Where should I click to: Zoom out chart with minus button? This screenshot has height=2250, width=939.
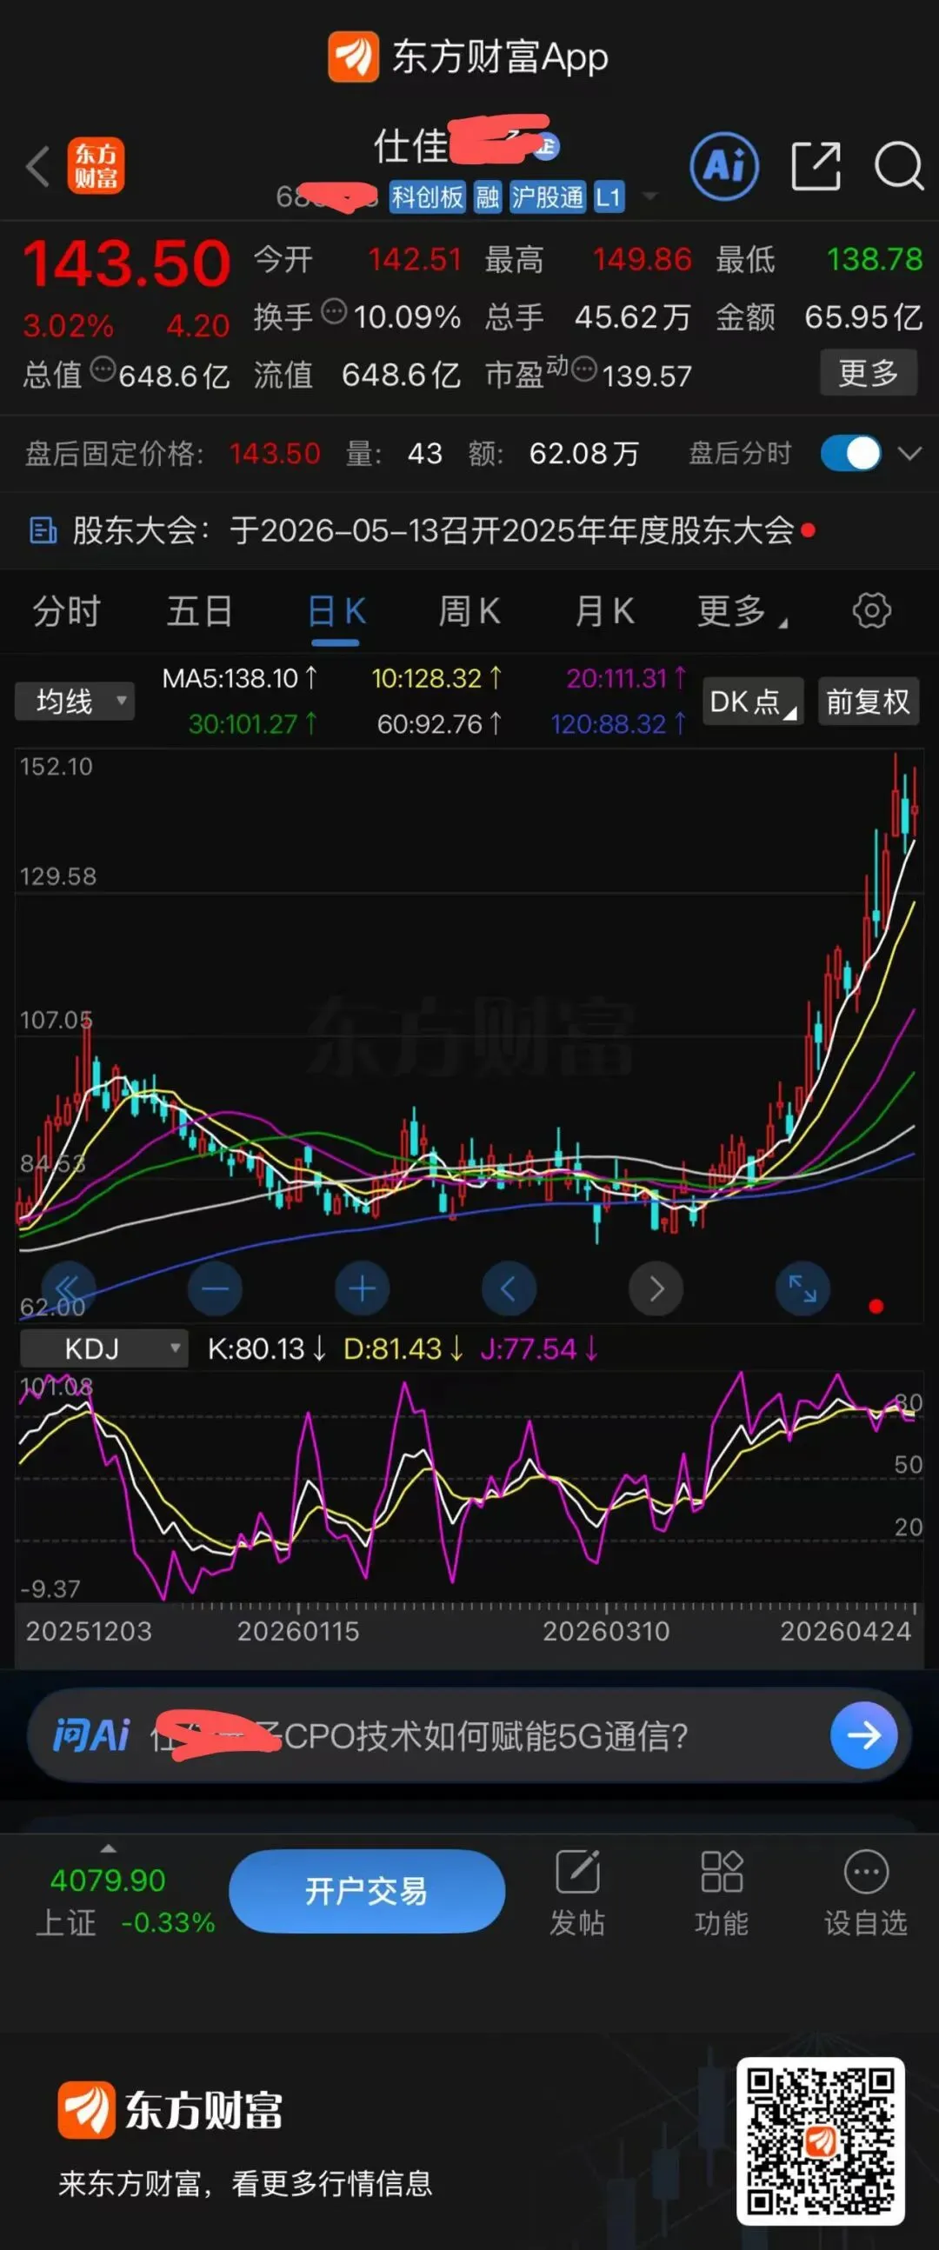[x=215, y=1288]
